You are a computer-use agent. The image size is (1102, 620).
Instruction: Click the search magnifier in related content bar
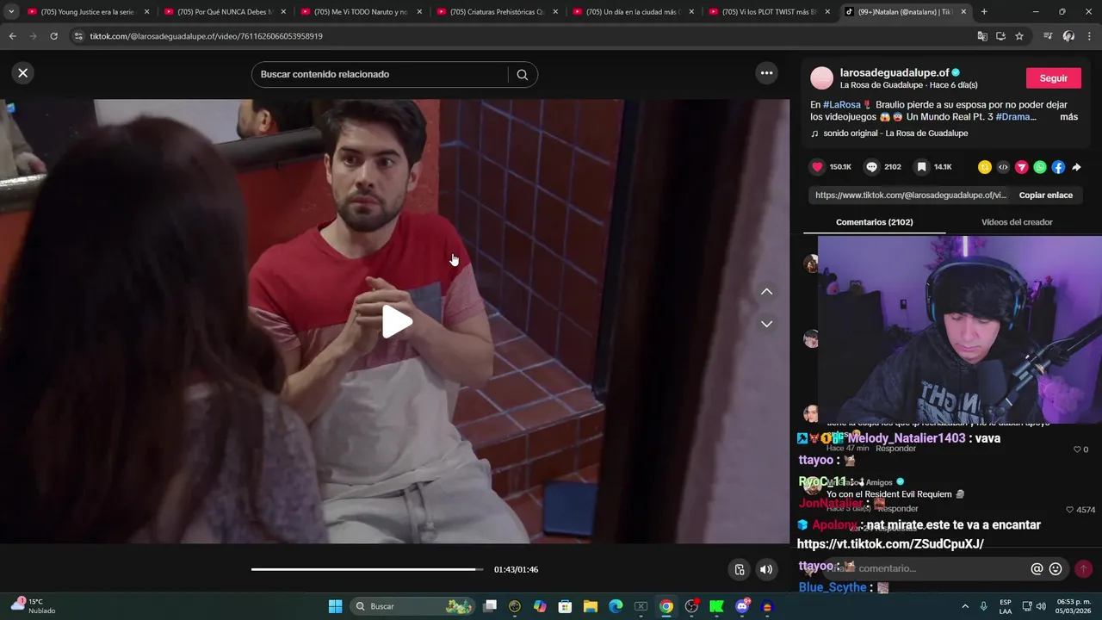[522, 74]
